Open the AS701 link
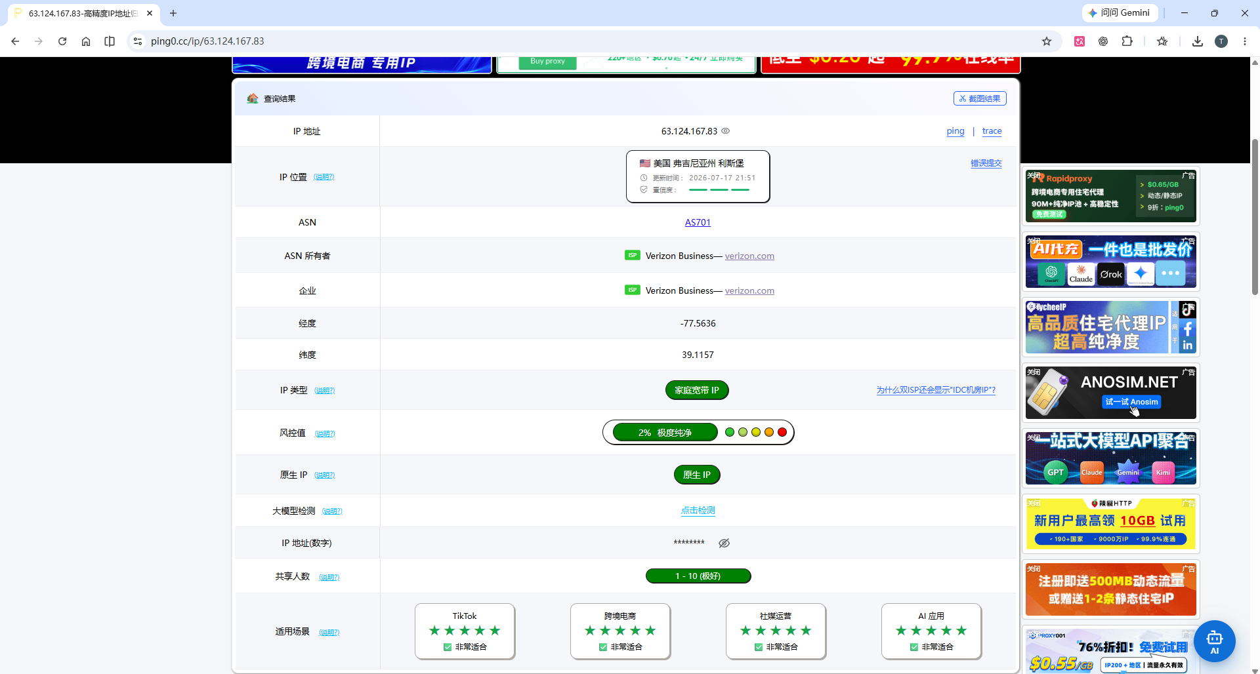This screenshot has width=1260, height=674. tap(698, 222)
